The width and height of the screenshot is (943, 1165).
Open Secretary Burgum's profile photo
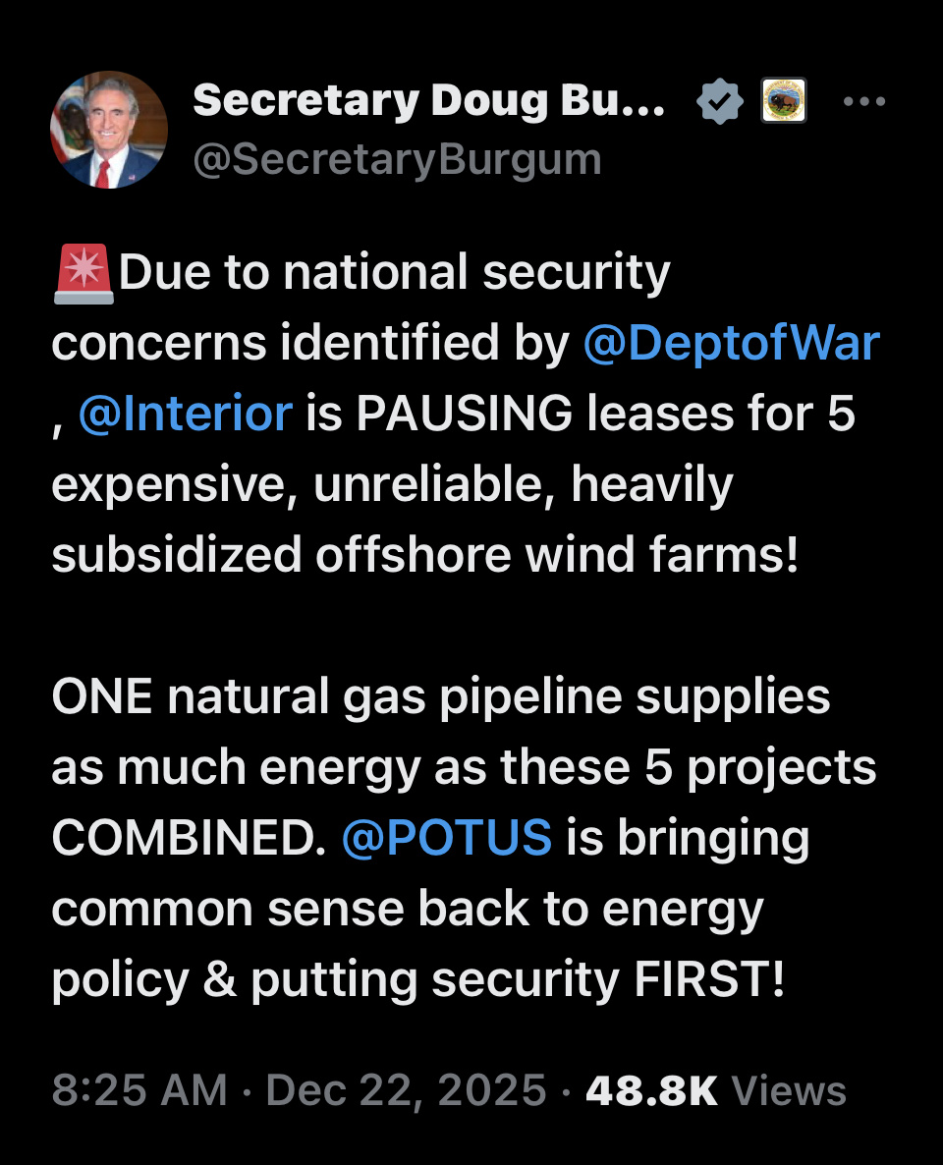[x=109, y=130]
